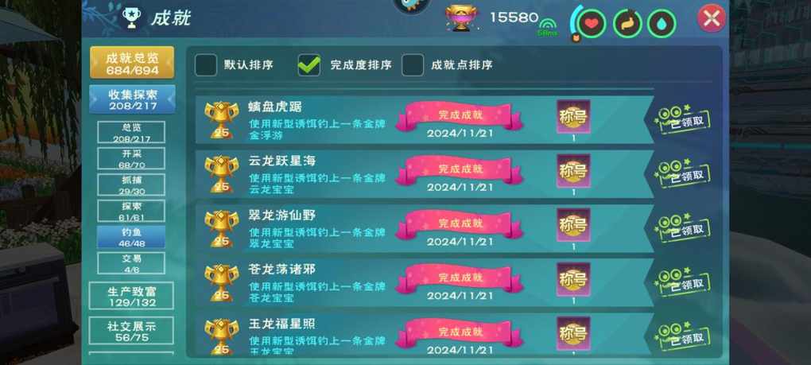Select the 开采 68/70 subcategory
The width and height of the screenshot is (811, 365).
coord(131,159)
